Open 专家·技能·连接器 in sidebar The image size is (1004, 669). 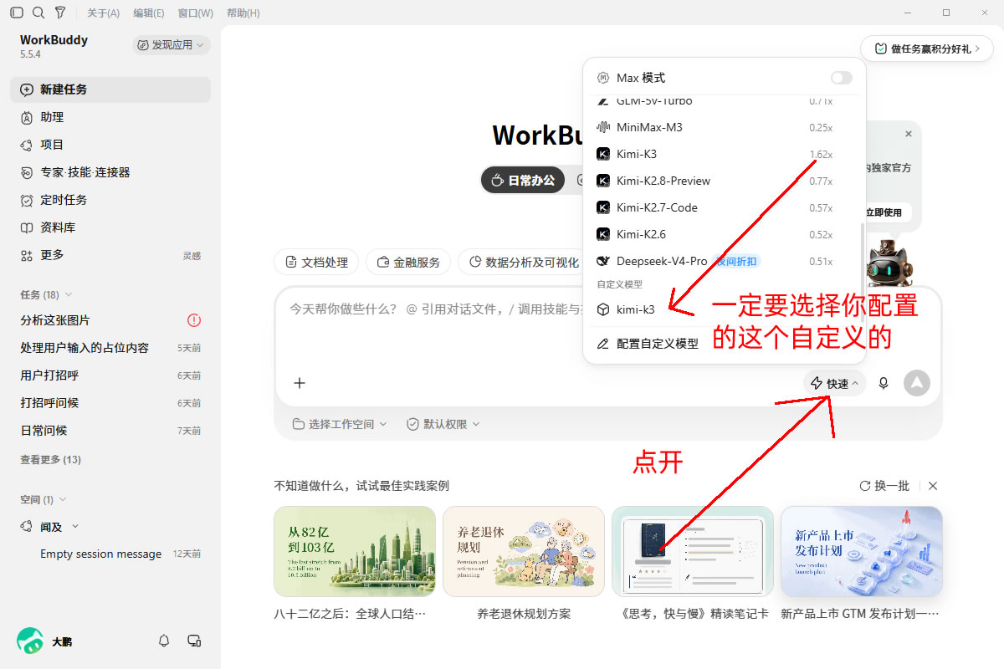(x=110, y=172)
